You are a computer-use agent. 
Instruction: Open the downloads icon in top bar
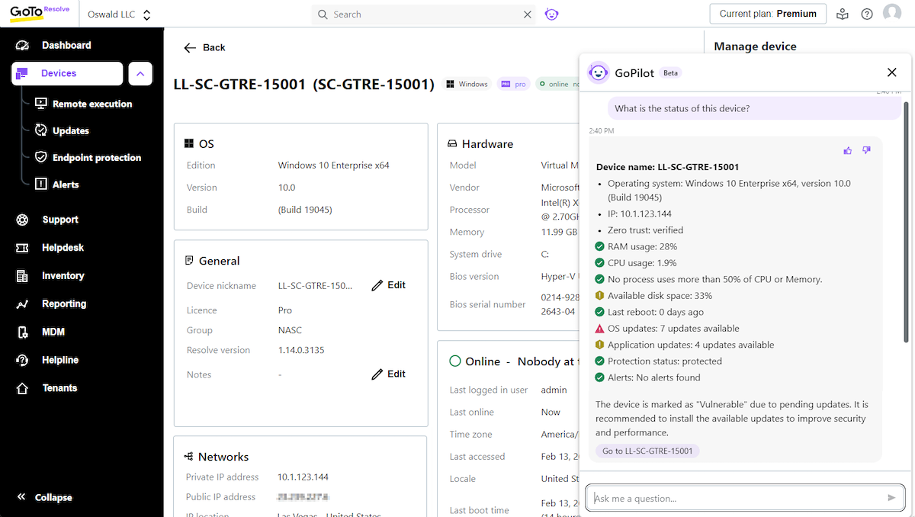click(843, 14)
